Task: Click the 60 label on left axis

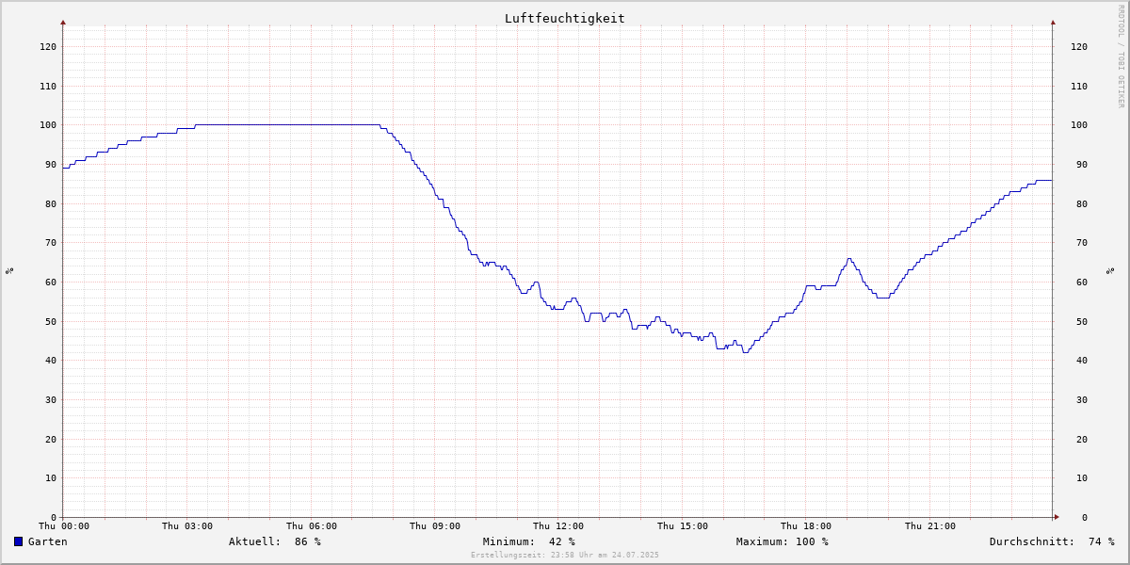Action: pos(51,282)
